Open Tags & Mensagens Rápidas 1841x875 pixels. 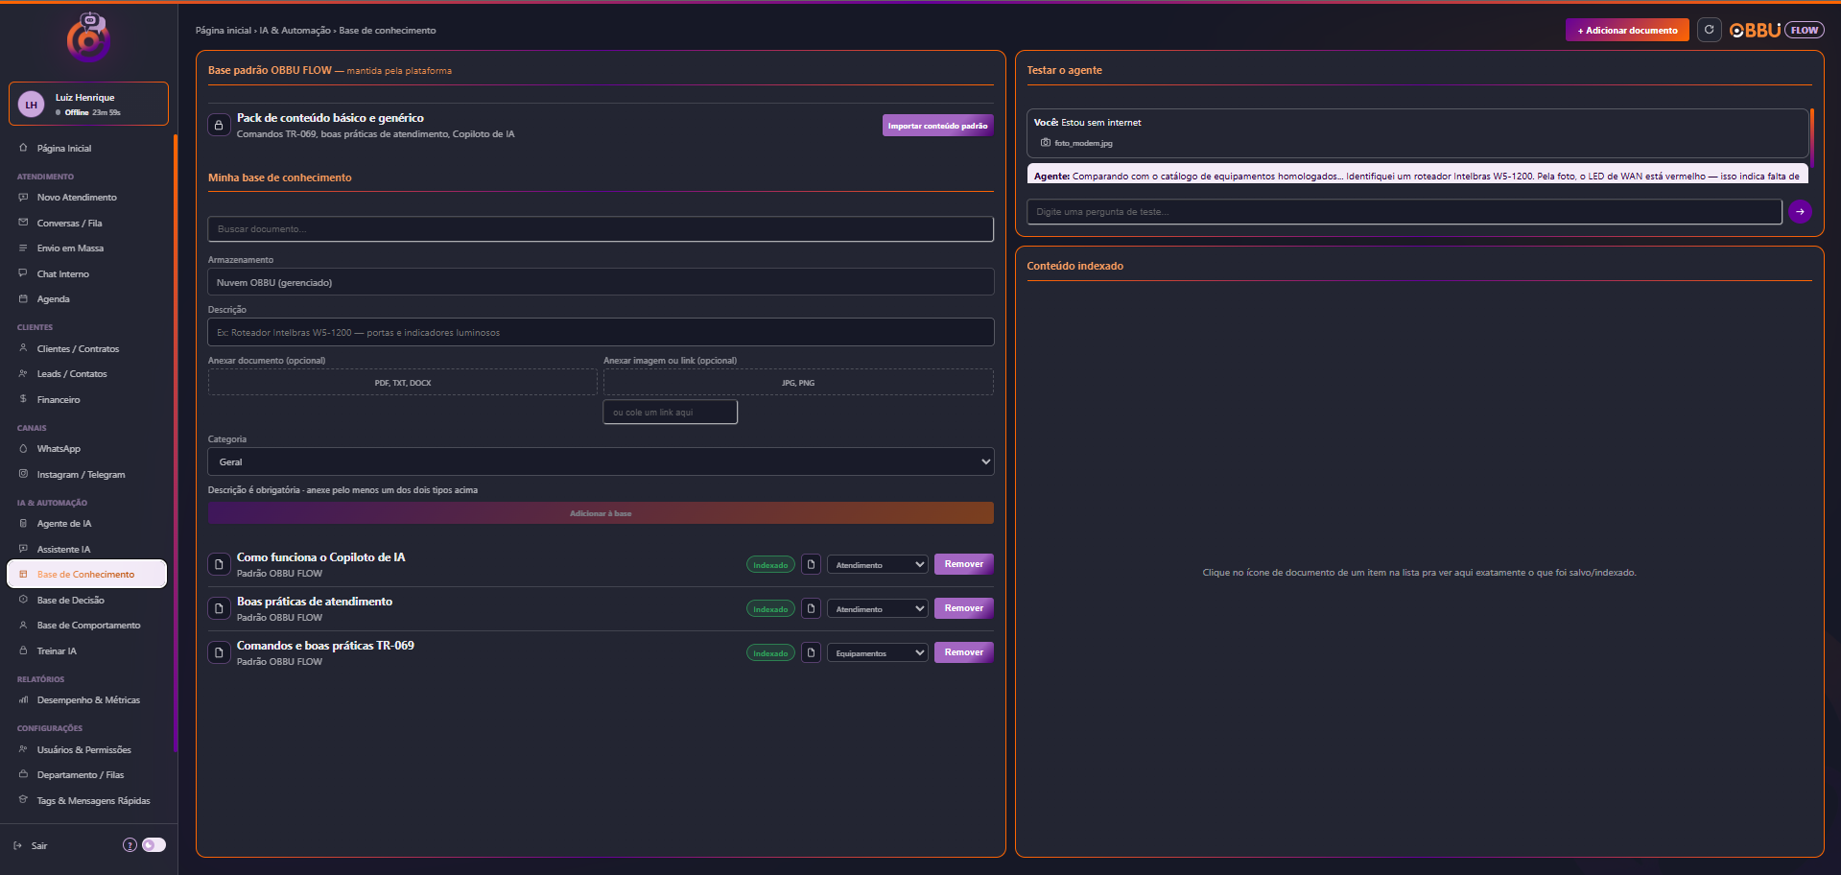[x=93, y=801]
